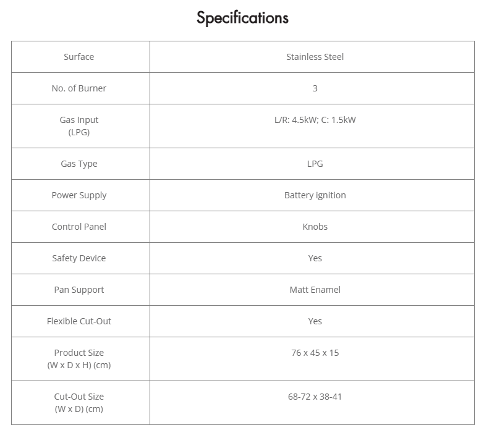484x425 pixels.
Task: Select the No. of Burner label
Action: click(x=79, y=88)
